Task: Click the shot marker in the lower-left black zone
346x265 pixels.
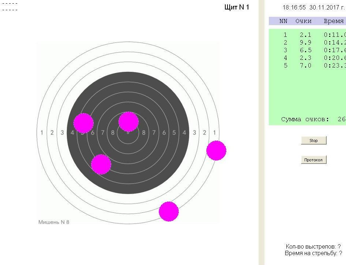Action: point(101,164)
